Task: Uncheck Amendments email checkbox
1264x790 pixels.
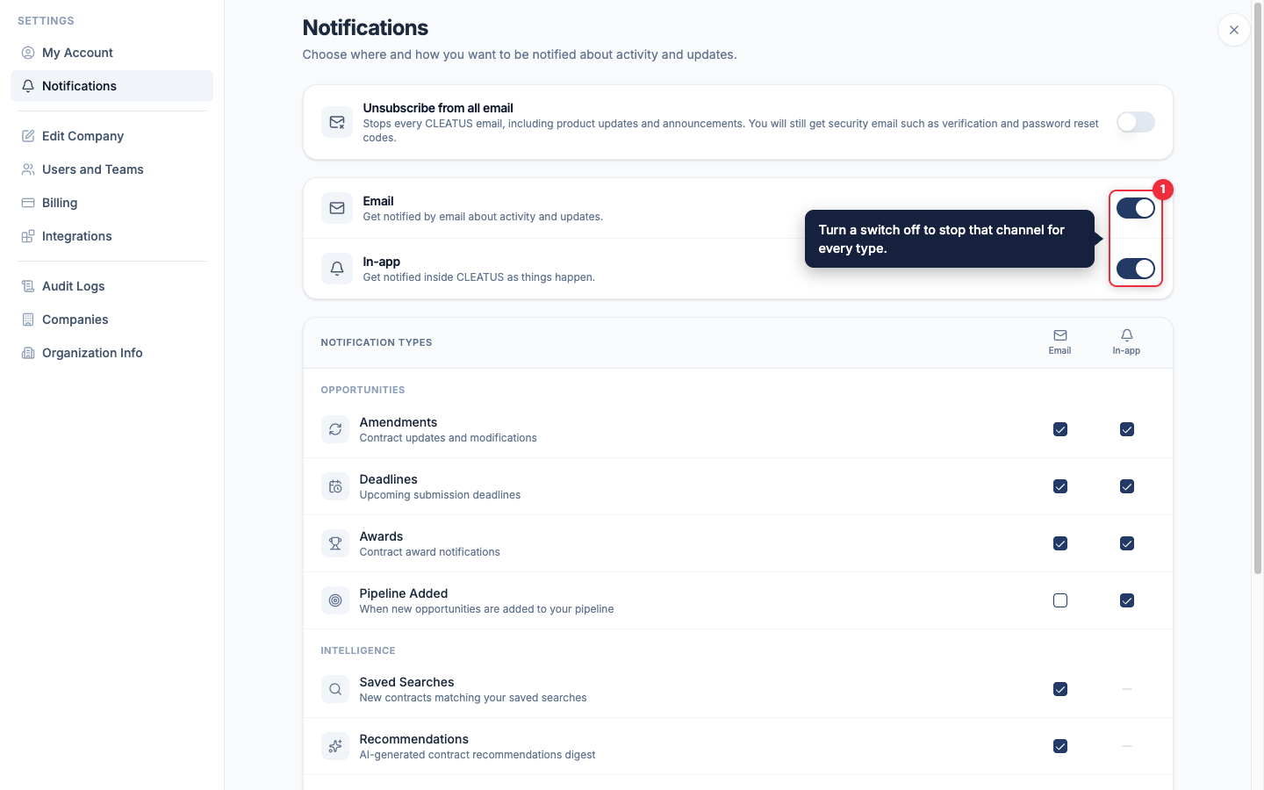Action: (1060, 429)
